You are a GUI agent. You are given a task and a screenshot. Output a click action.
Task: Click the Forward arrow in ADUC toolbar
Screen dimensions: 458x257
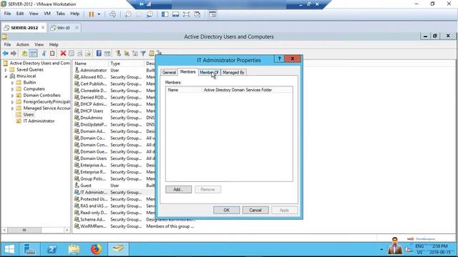14,54
